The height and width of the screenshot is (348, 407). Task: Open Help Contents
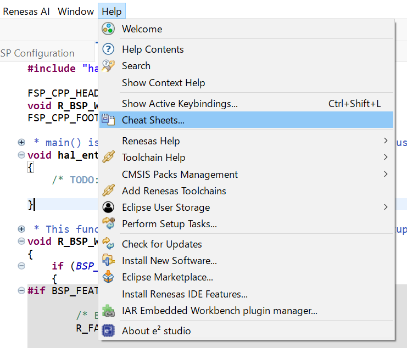pyautogui.click(x=246, y=49)
